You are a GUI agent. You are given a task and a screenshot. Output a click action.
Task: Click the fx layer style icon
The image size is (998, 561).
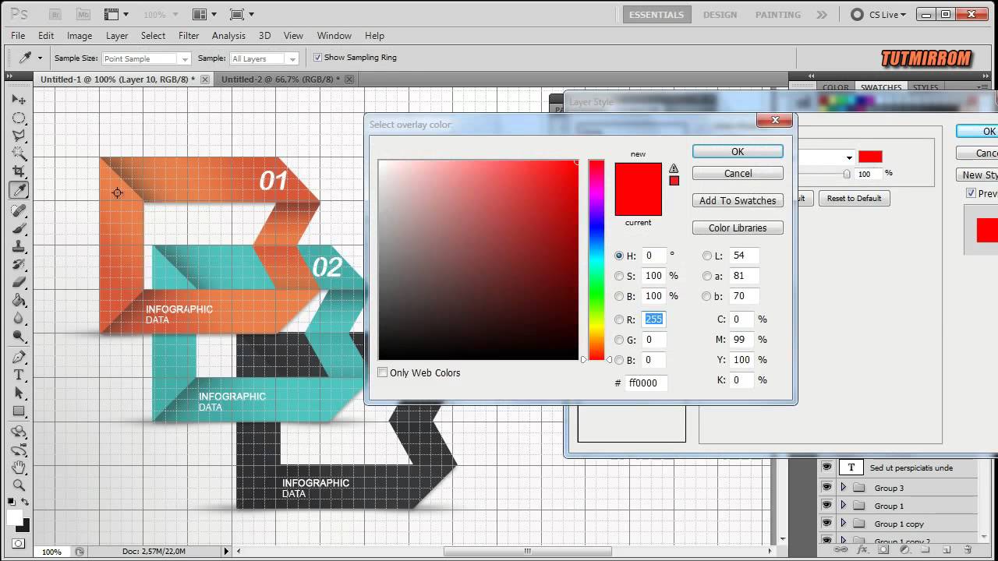coord(862,549)
